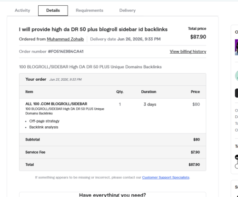
Task: Click the gig thumbnail image in sidebar
Action: coord(237,47)
